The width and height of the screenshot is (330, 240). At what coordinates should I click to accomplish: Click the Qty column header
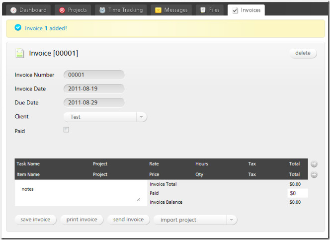point(199,174)
